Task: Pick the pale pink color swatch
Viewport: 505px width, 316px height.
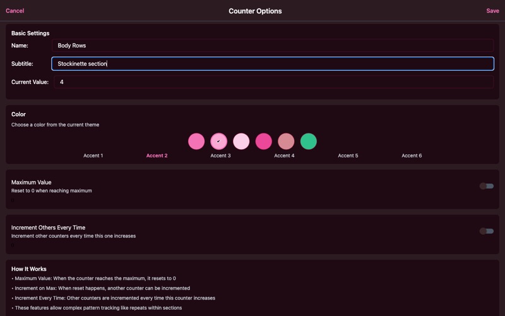Action: coord(241,141)
